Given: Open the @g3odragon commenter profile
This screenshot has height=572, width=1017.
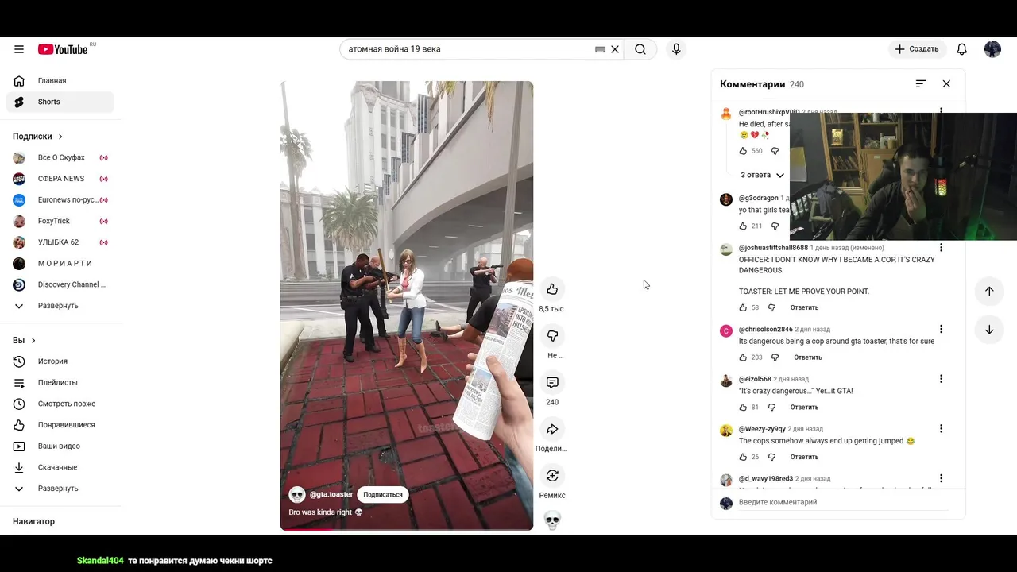Looking at the screenshot, I should (758, 198).
